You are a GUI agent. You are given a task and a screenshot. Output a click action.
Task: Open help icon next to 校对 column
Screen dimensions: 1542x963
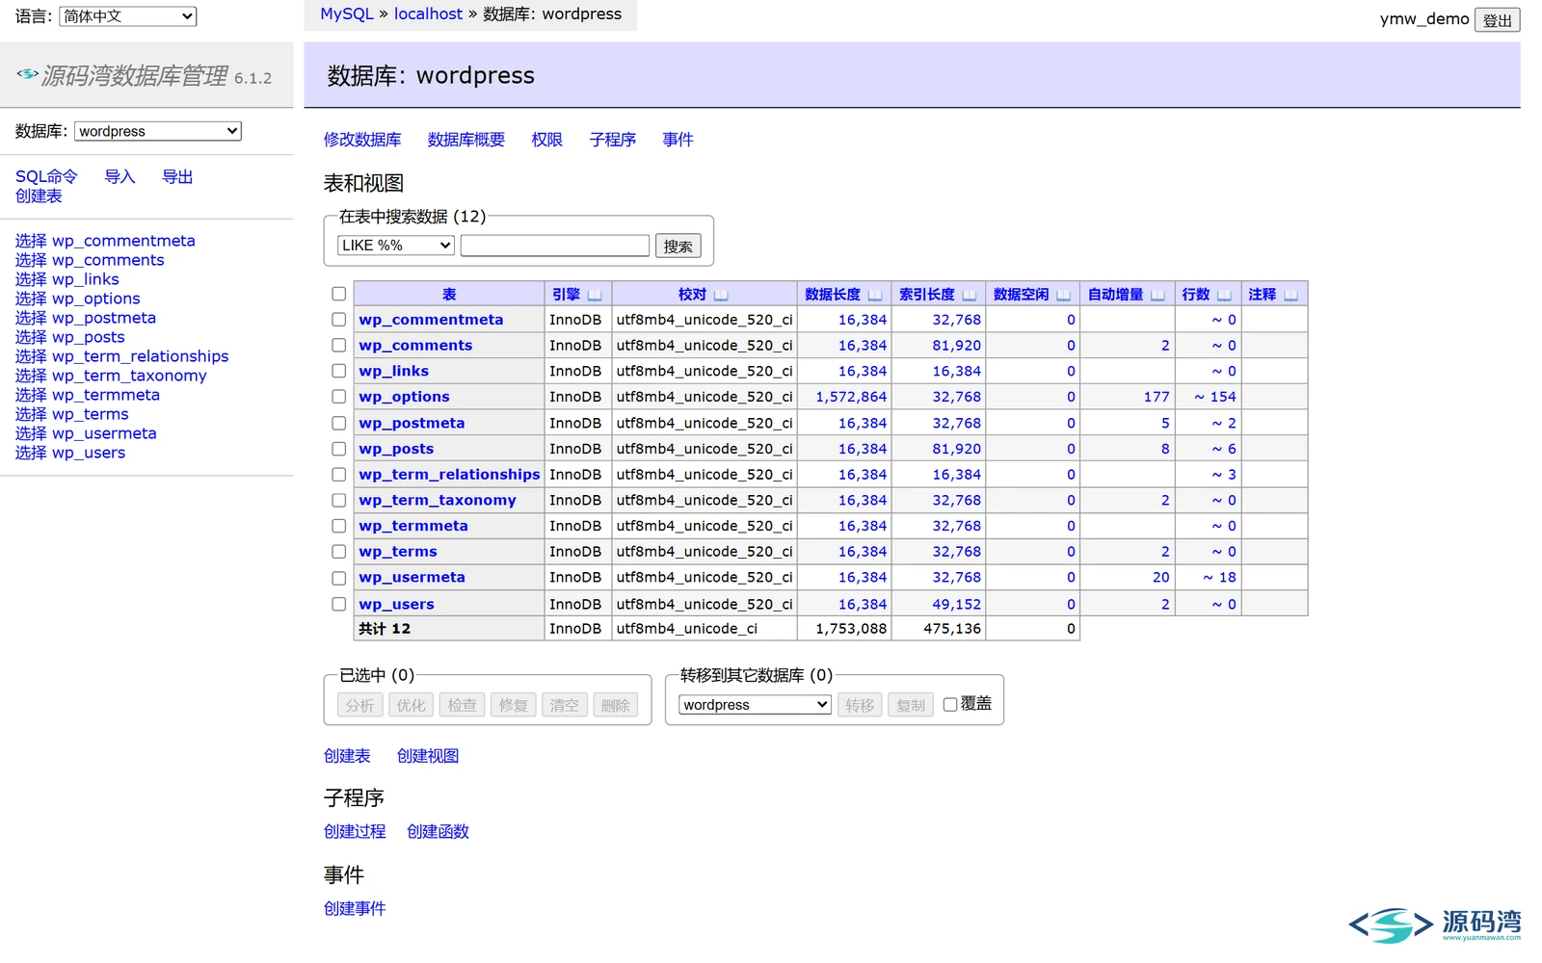point(721,295)
